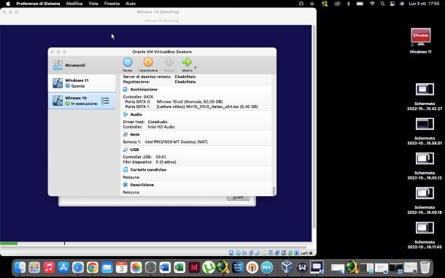Click the Rete section header
Screen dimensions: 445x278
[135, 134]
